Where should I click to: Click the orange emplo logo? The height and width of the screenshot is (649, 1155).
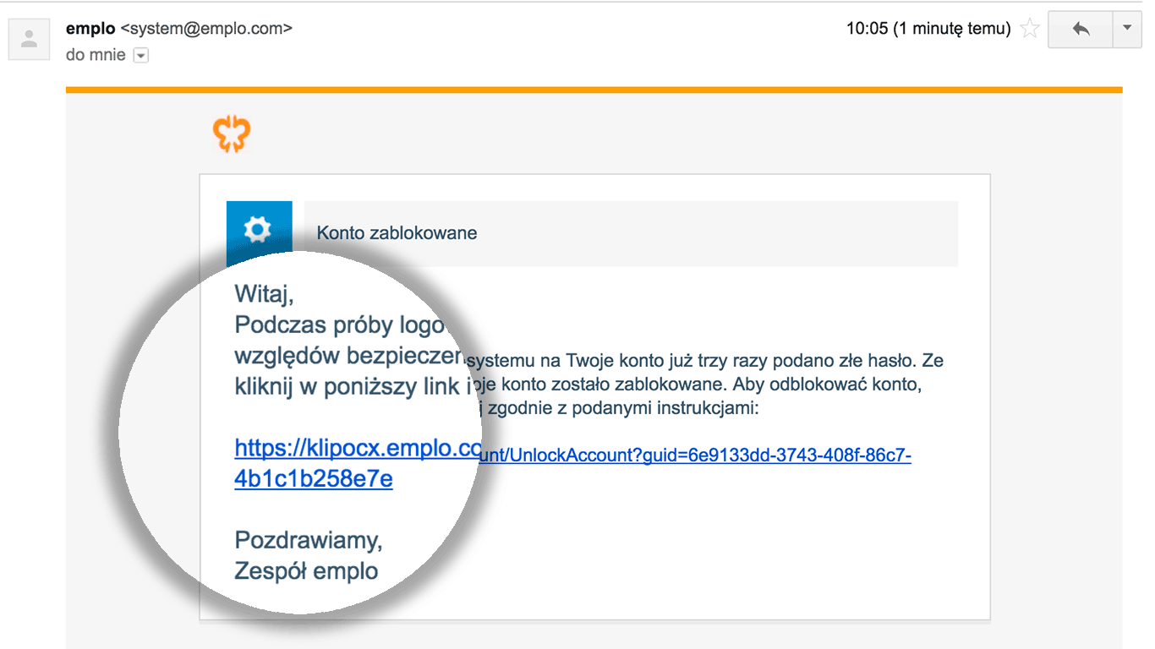pyautogui.click(x=232, y=135)
